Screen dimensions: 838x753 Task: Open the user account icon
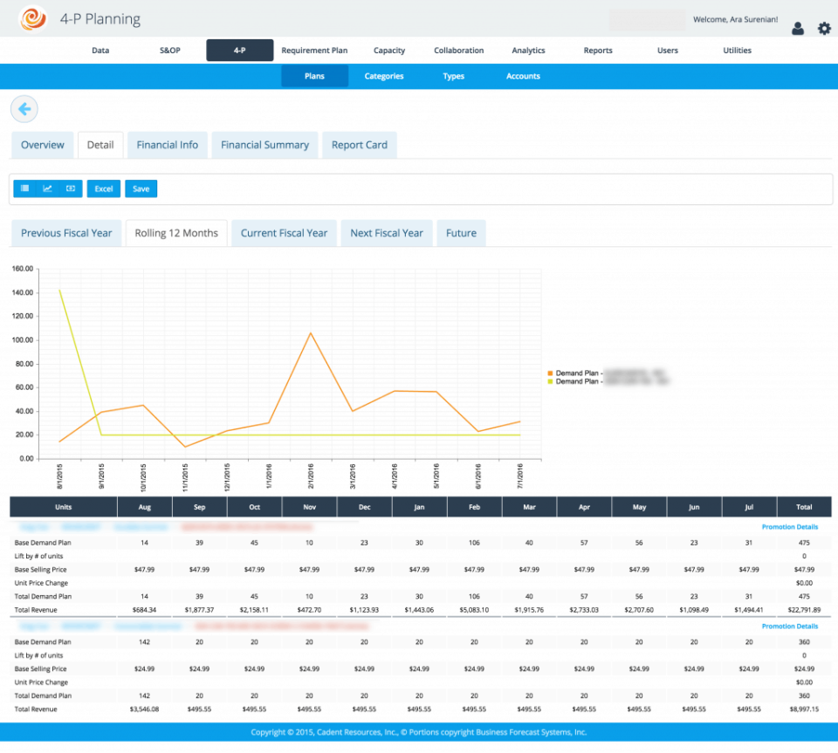[797, 28]
